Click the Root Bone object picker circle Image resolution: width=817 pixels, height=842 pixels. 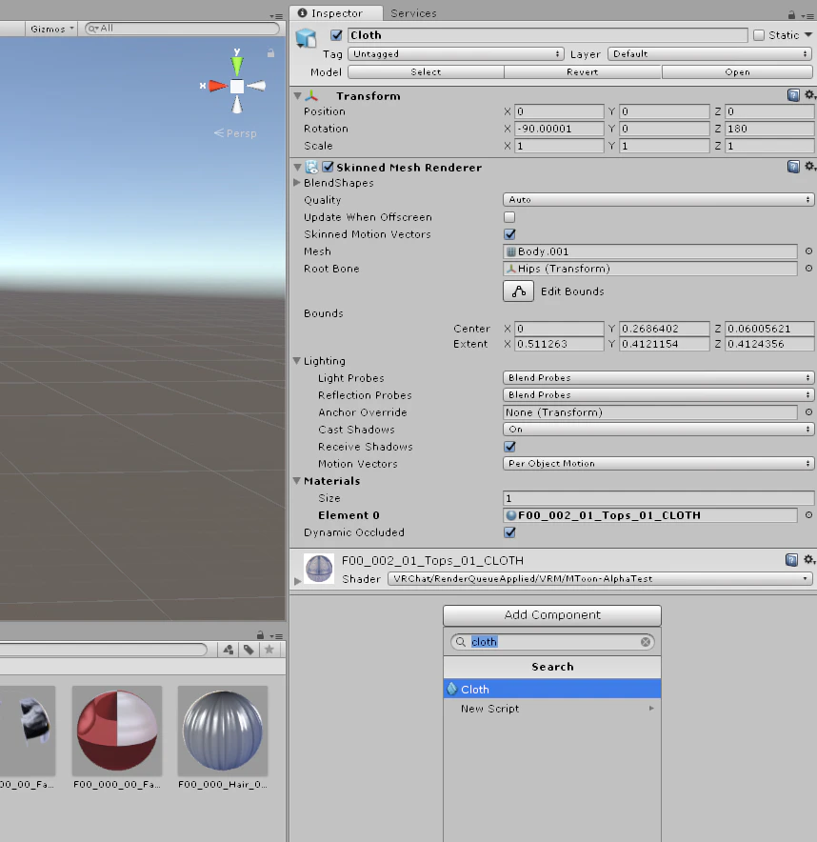[x=808, y=268]
